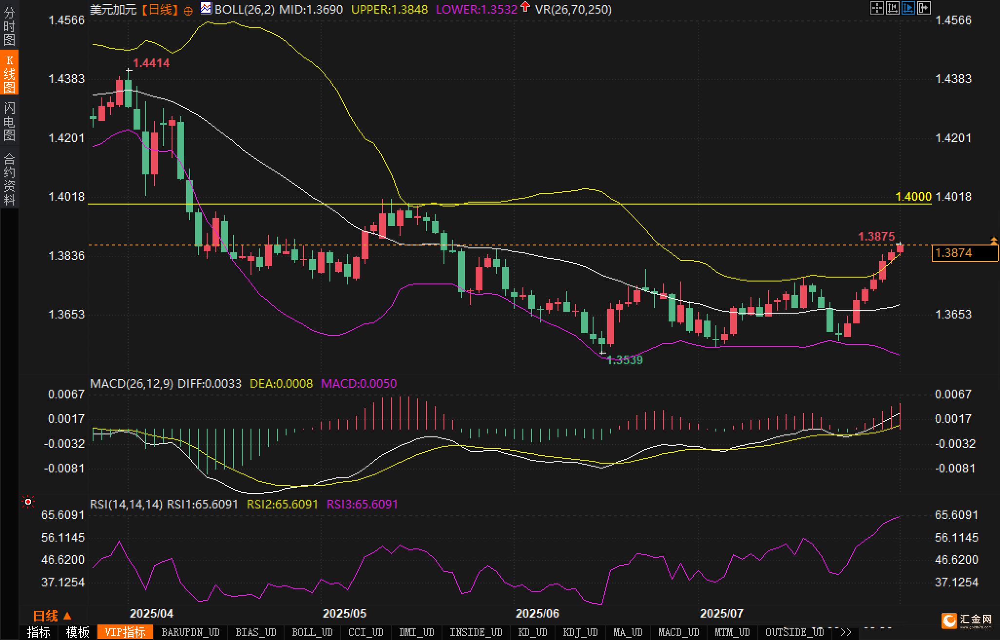Apply MACD_UD indicator
Screen dimensions: 1000x640
point(679,632)
